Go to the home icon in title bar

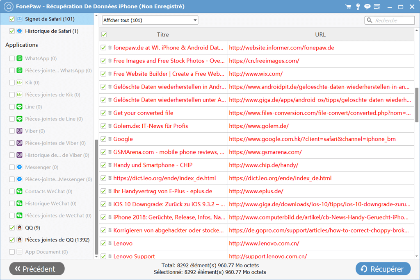point(9,7)
